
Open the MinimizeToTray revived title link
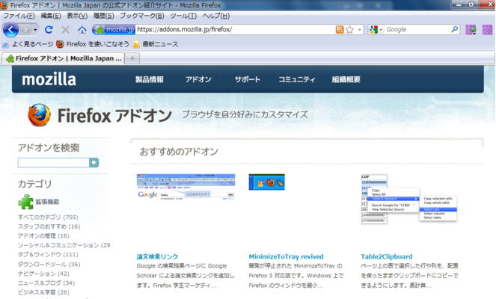click(286, 256)
